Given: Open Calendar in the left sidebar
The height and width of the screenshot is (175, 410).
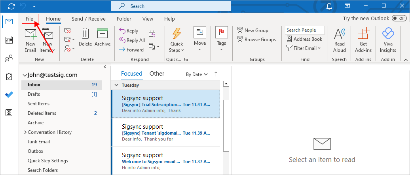Looking at the screenshot, I should point(9,40).
